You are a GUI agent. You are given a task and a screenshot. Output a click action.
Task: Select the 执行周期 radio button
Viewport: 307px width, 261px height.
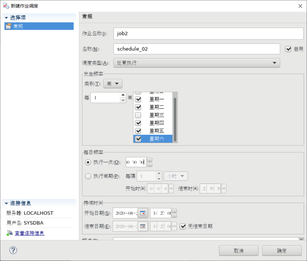88,176
